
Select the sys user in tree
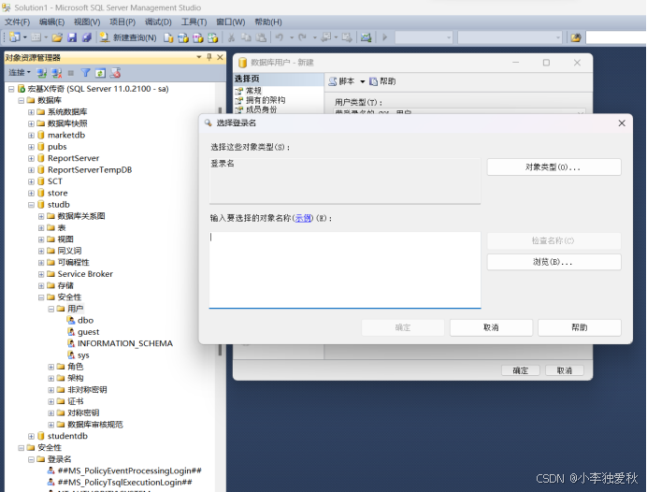point(83,355)
